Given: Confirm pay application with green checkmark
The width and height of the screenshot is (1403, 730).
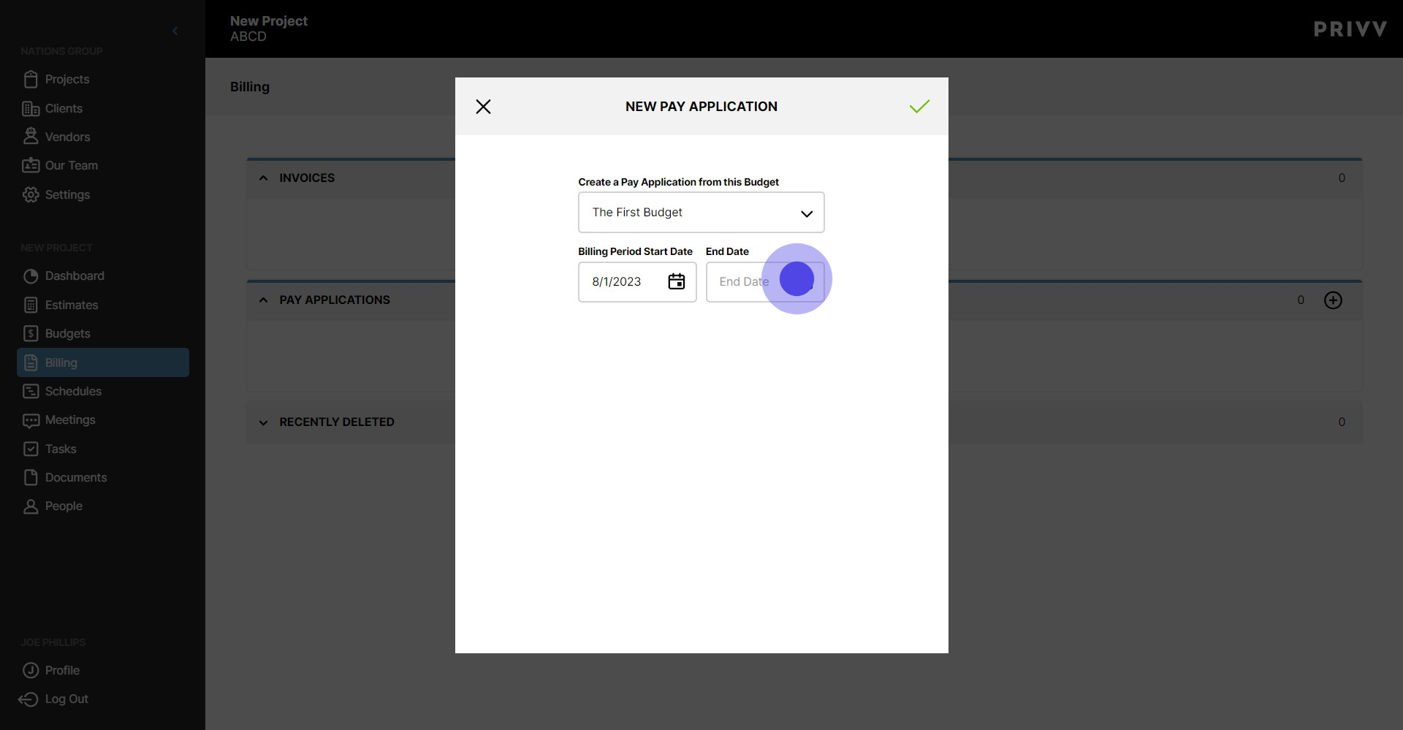Looking at the screenshot, I should pyautogui.click(x=919, y=107).
